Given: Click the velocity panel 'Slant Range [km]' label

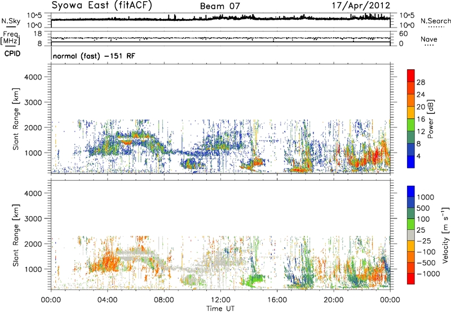Looking at the screenshot, I should point(16,235).
